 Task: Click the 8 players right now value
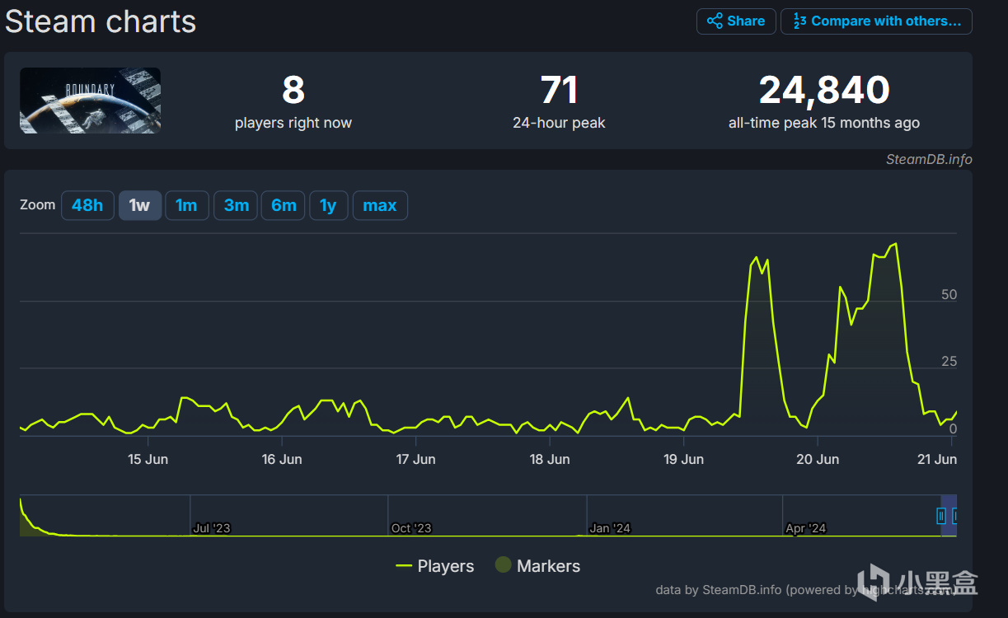293,90
